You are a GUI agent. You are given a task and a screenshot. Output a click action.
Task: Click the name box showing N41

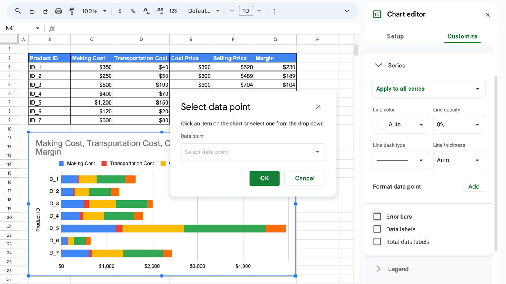[22, 28]
